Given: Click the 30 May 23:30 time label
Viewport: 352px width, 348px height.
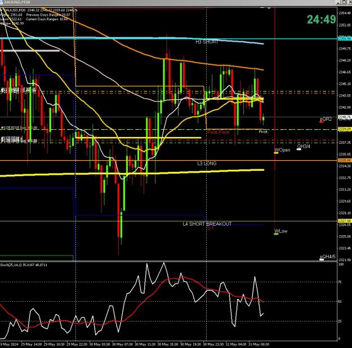Looking at the screenshot, I should tap(213, 345).
